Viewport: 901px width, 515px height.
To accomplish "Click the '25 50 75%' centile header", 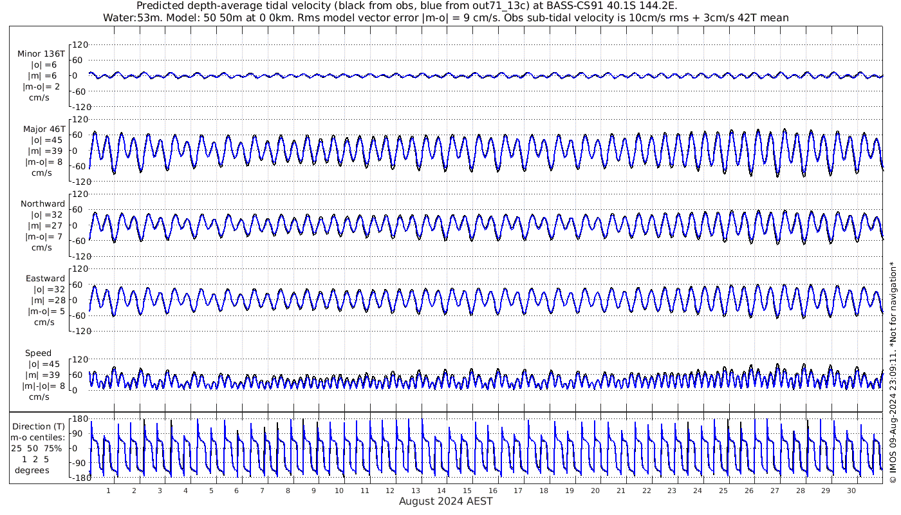I will (36, 448).
